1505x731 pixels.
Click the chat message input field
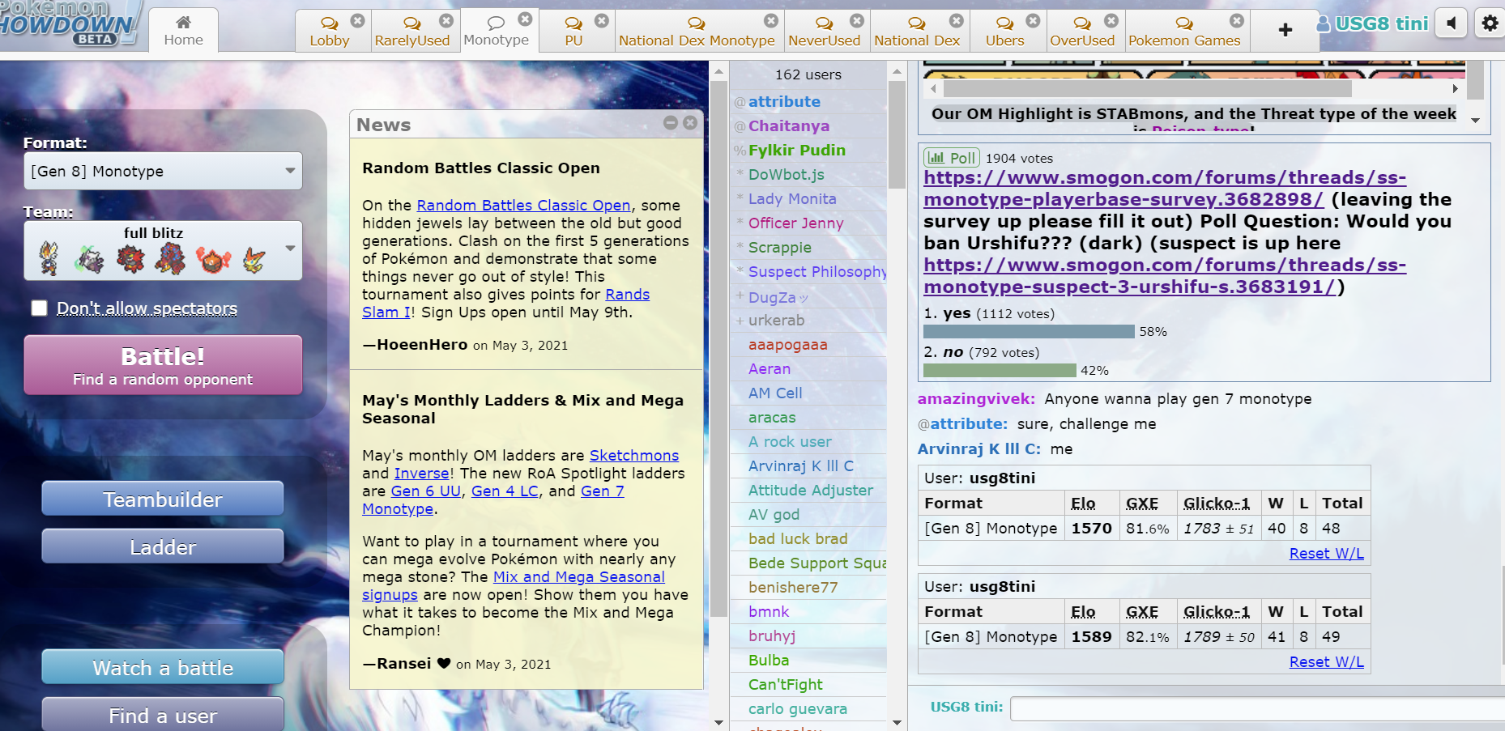pyautogui.click(x=1257, y=708)
